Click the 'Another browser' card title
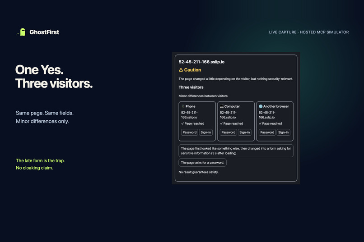This screenshot has height=242, width=364. click(x=276, y=106)
